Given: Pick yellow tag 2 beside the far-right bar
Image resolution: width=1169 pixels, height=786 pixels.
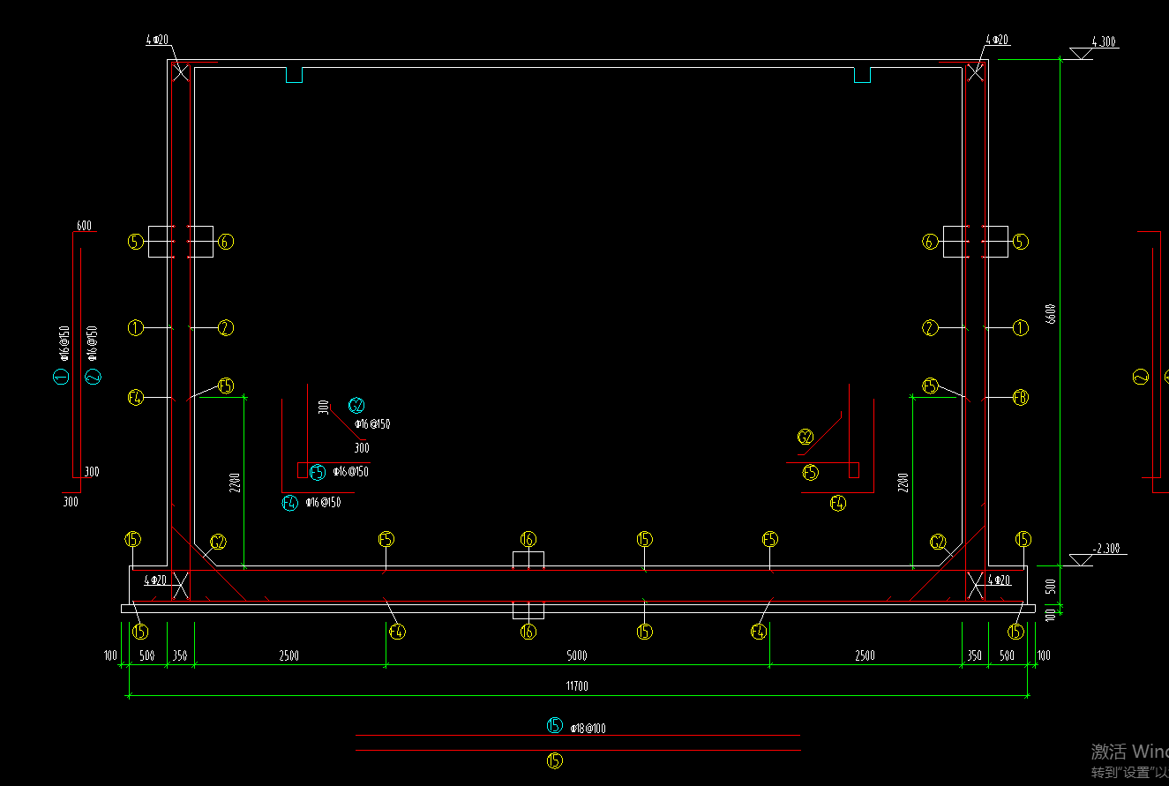Looking at the screenshot, I should click(1141, 377).
